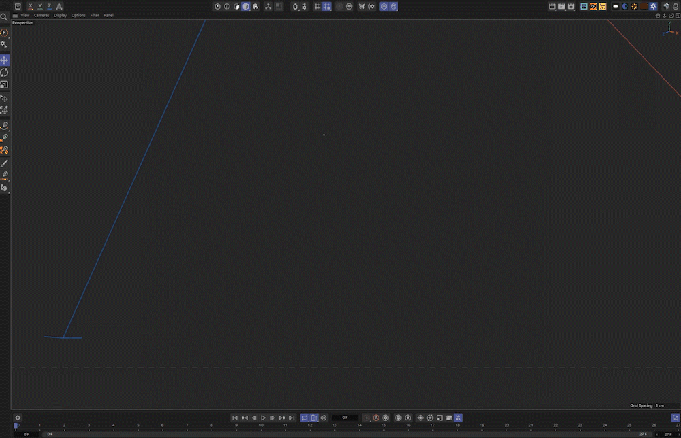Screen dimensions: 681x438
Task: Open the Cameras menu
Action: 42,15
